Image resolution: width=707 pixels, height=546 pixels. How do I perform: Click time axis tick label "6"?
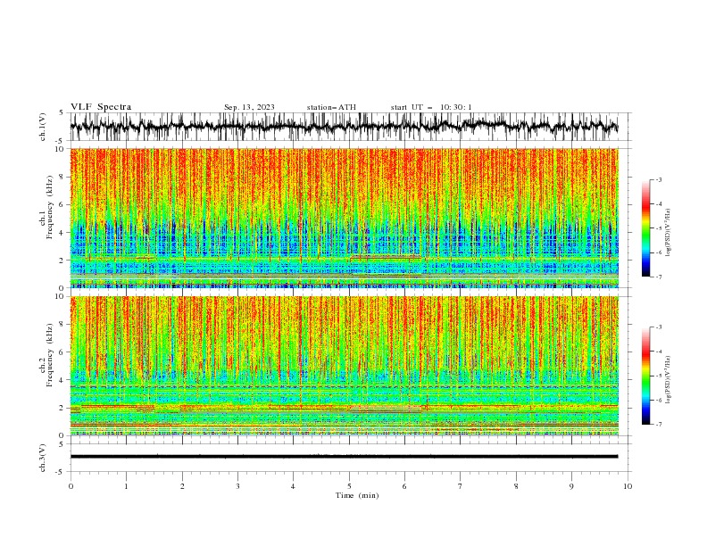click(x=405, y=486)
